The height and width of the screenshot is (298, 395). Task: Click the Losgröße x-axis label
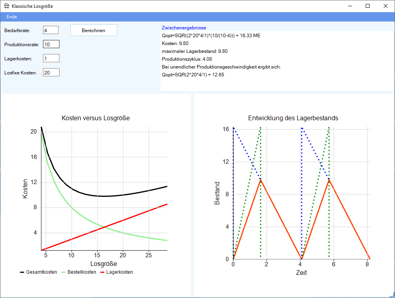[104, 264]
